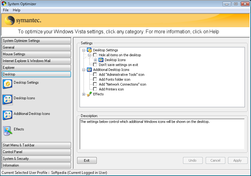Minimize the System Optimizer window
This screenshot has height=176, width=251.
coord(227,4)
